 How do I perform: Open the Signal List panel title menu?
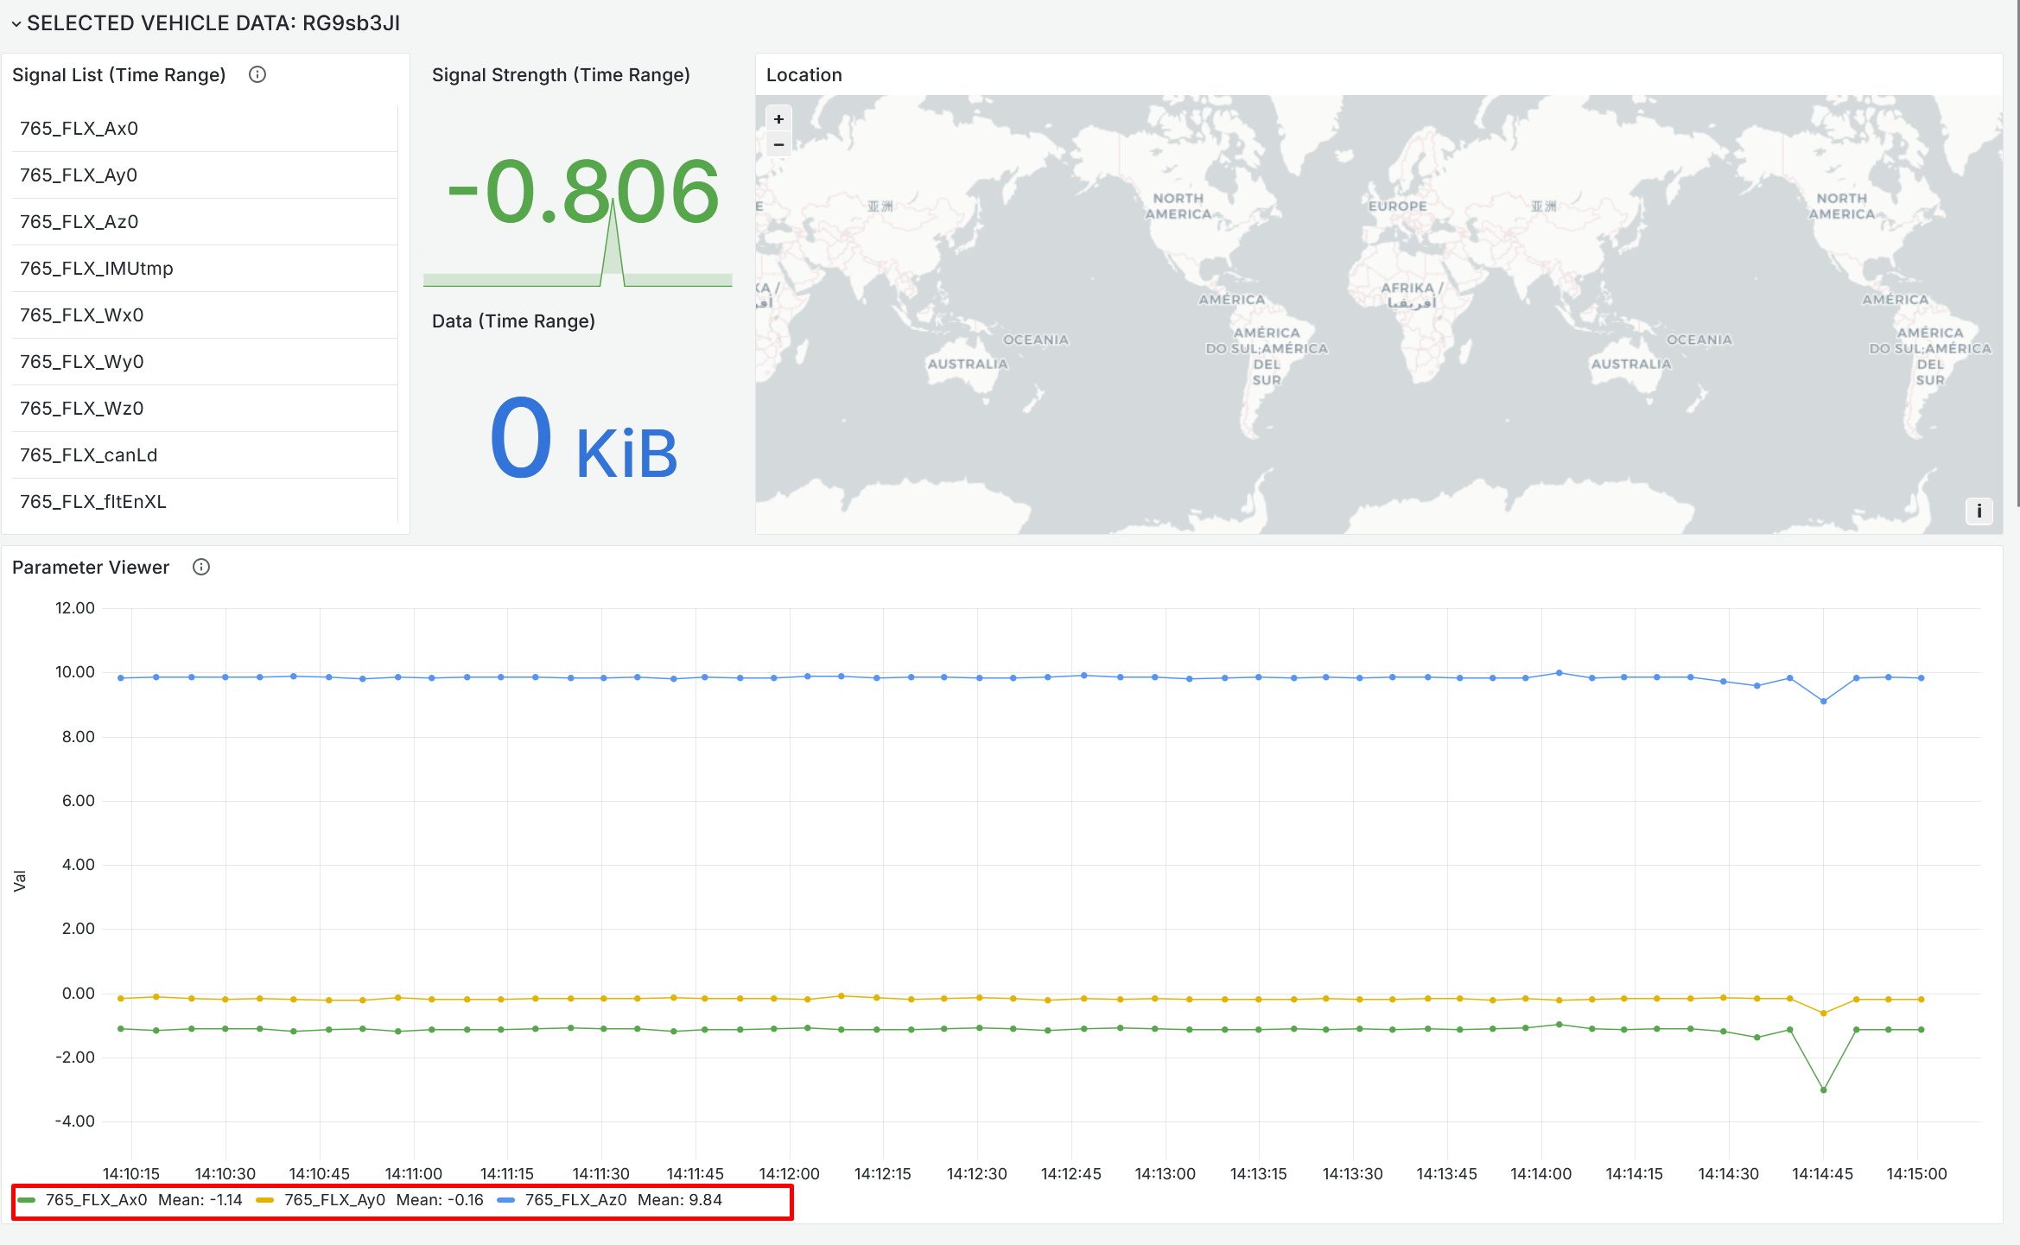[x=118, y=75]
